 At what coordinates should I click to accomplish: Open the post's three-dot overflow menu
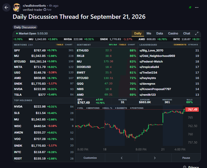click(x=197, y=7)
